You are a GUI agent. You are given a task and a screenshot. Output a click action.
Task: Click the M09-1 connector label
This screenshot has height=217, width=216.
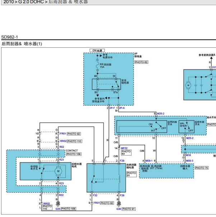[x=149, y=161]
